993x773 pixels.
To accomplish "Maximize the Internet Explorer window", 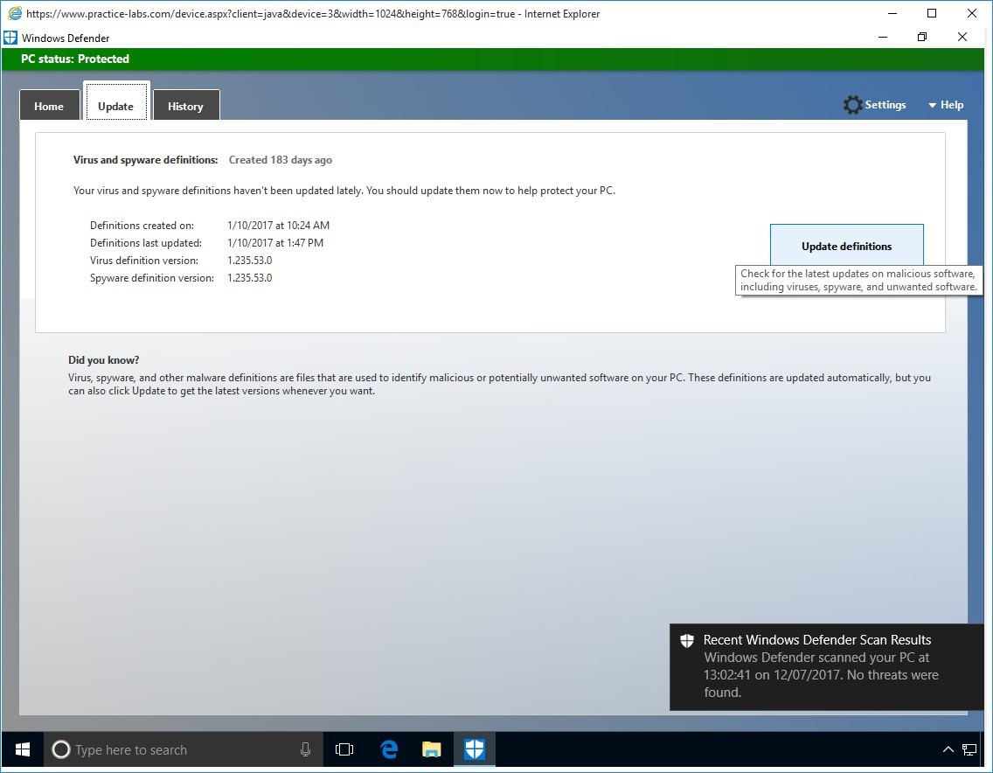I will (932, 13).
